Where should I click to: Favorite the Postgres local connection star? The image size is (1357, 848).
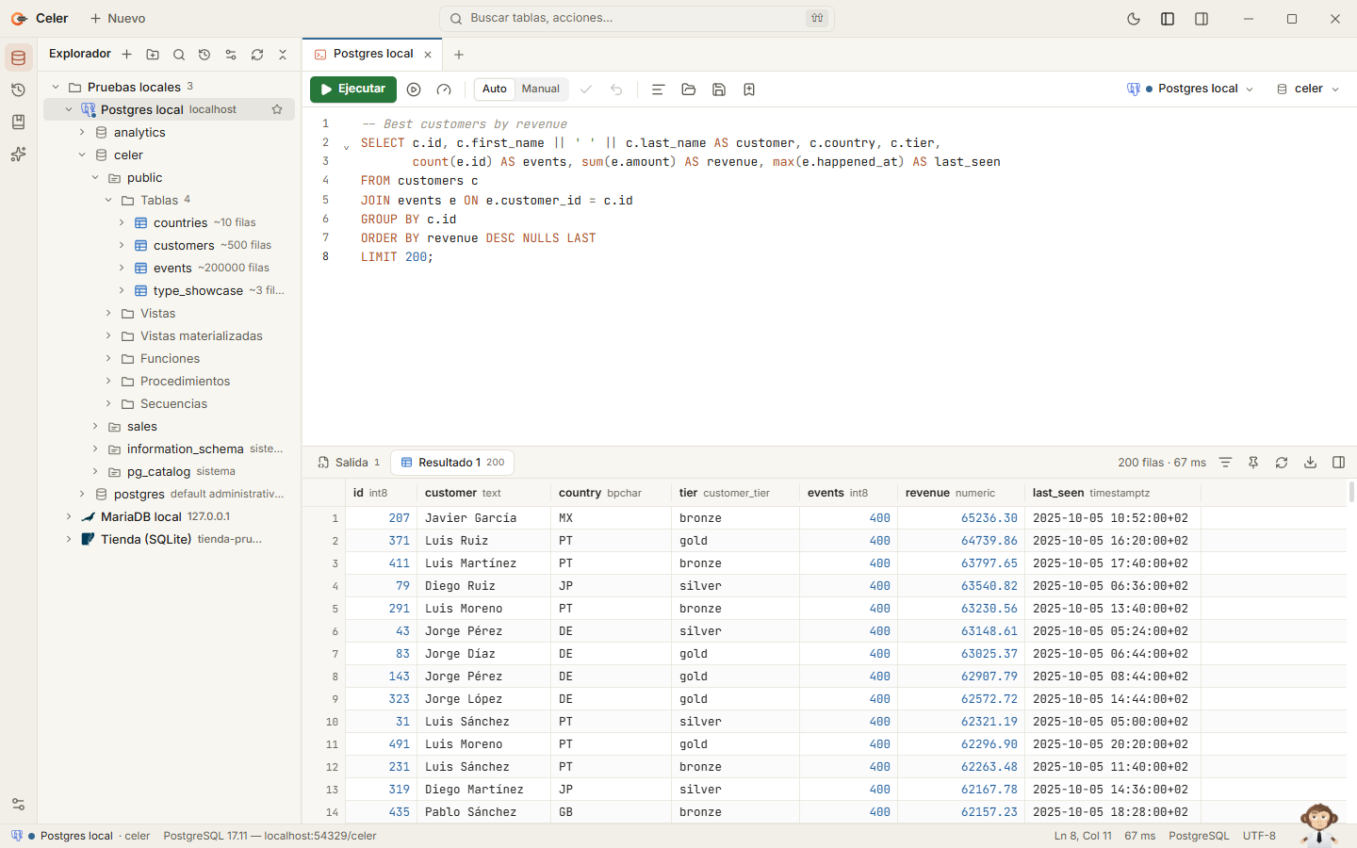277,109
